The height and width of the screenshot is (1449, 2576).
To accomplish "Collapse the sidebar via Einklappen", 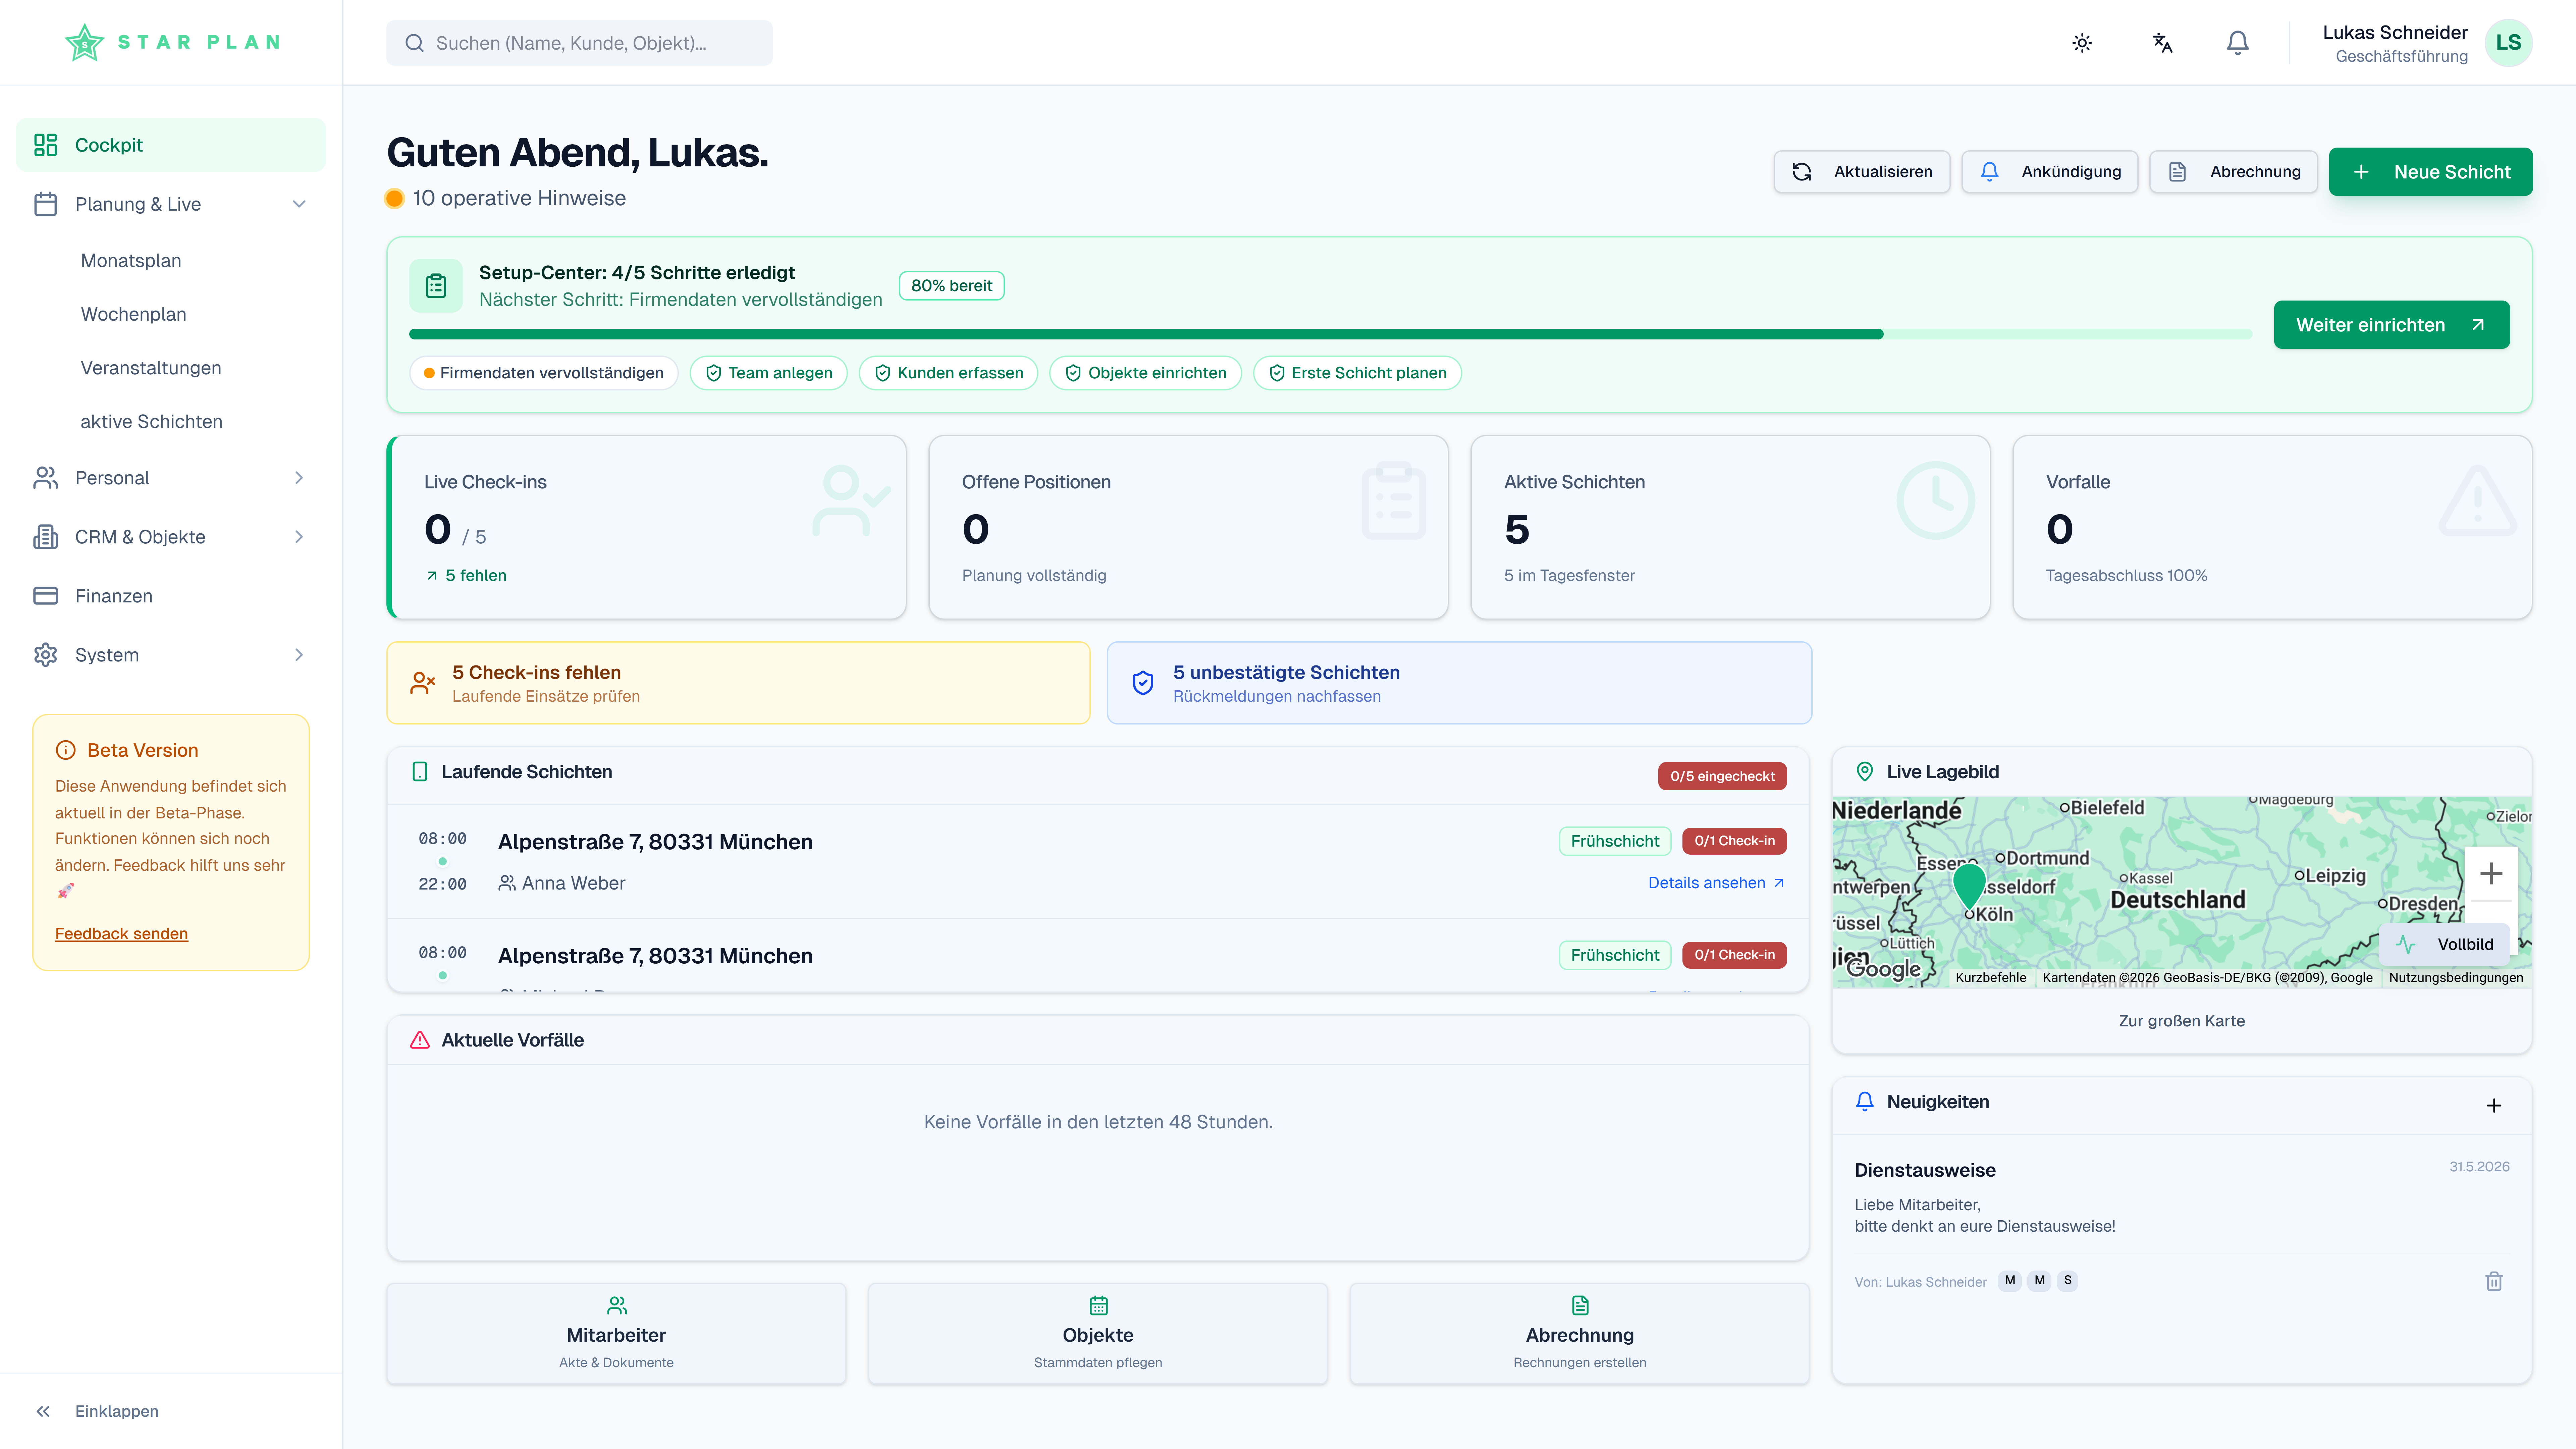I will click(97, 1411).
